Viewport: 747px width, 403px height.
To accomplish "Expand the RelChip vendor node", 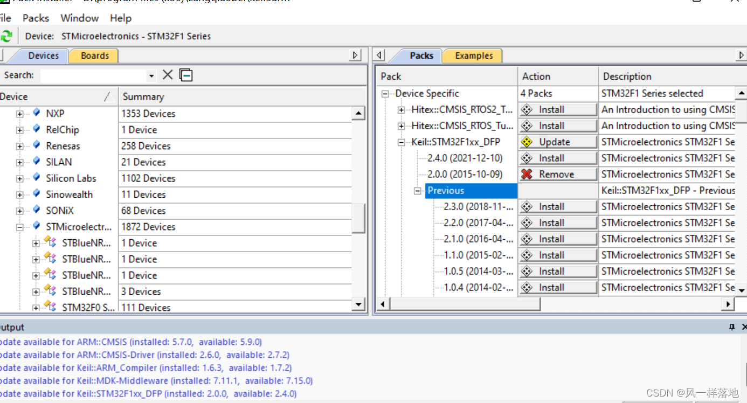I will [20, 130].
